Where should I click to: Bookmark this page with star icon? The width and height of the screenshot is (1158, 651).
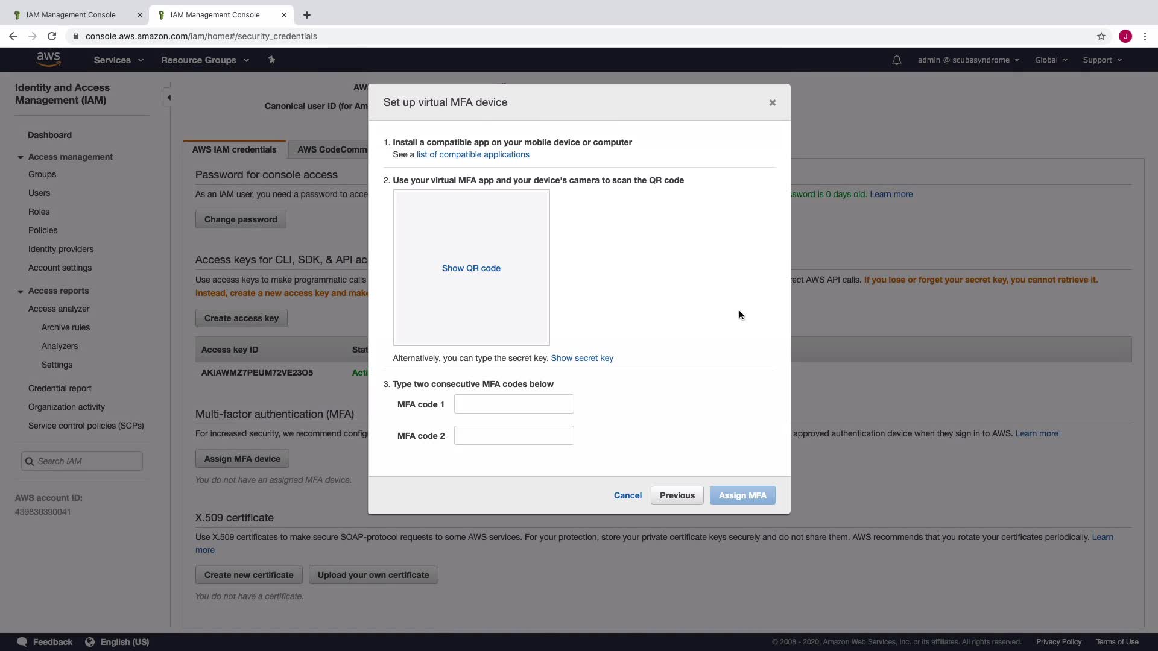1101,36
